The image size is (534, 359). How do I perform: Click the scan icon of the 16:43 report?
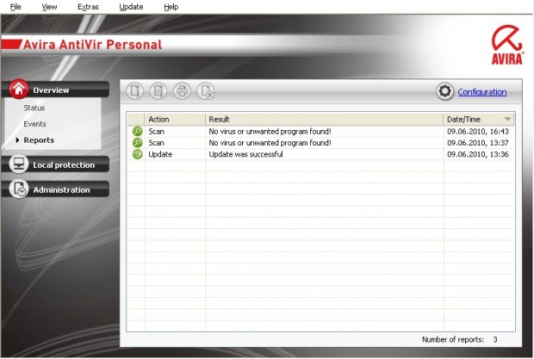(137, 131)
